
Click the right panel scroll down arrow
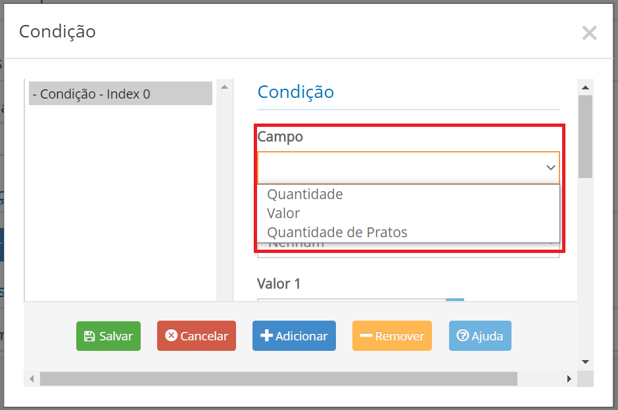(585, 362)
